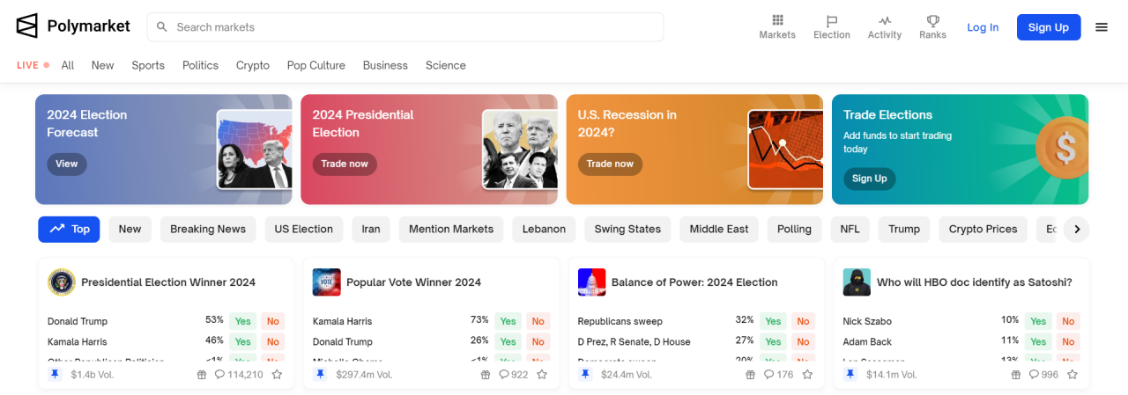Expand more category chips with right chevron
The width and height of the screenshot is (1128, 395).
pos(1076,230)
